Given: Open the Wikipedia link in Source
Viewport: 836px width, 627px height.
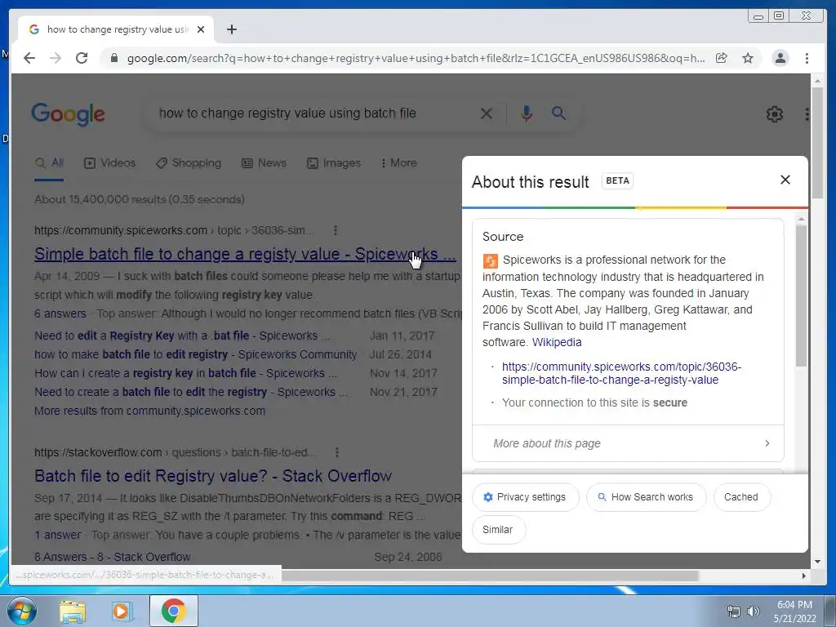Looking at the screenshot, I should (x=557, y=342).
